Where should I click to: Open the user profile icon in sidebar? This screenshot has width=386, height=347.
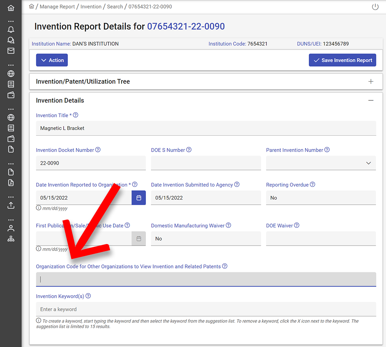[11, 228]
